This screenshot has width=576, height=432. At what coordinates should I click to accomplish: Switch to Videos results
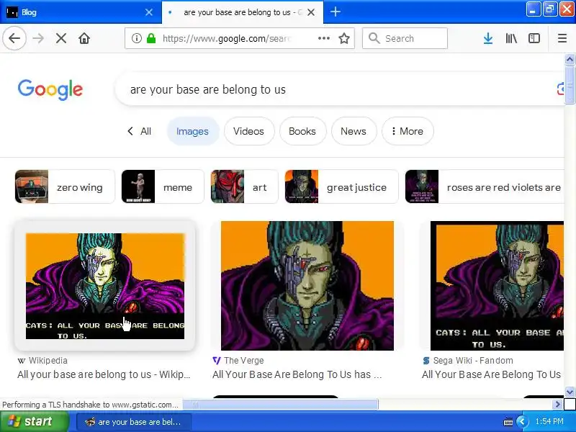[x=248, y=131]
